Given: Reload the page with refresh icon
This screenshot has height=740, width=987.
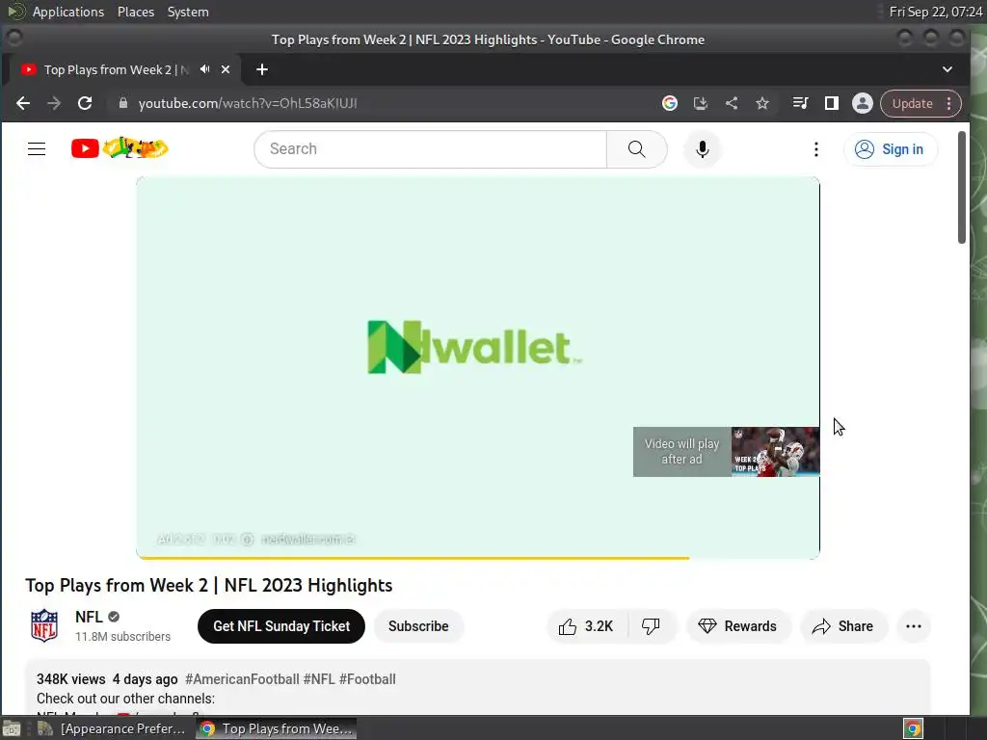Looking at the screenshot, I should pyautogui.click(x=85, y=103).
